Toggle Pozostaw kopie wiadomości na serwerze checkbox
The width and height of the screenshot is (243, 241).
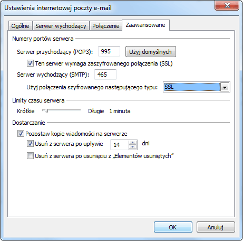(x=21, y=134)
